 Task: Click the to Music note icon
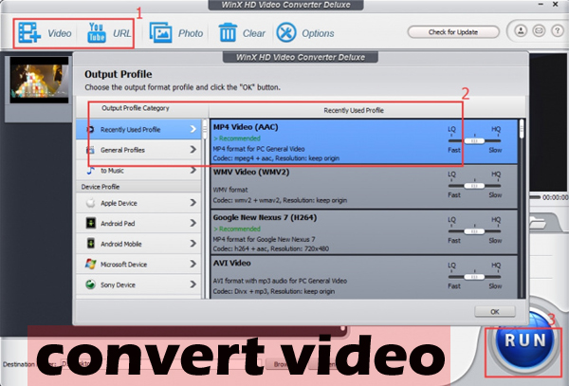(x=90, y=170)
